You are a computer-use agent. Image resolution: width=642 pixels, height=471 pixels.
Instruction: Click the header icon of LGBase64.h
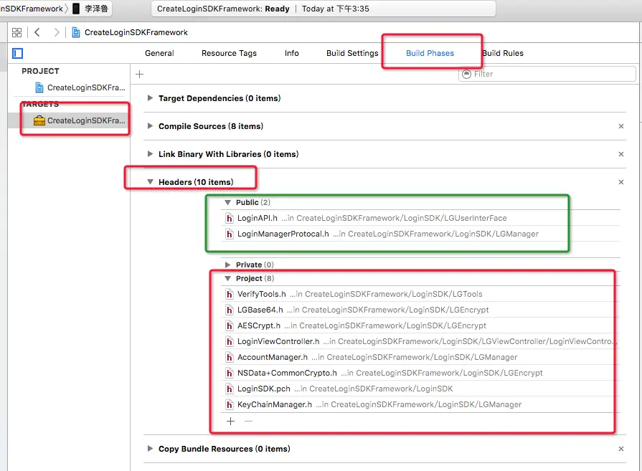click(x=230, y=310)
